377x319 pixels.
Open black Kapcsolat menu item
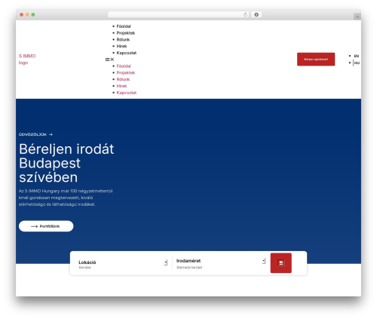click(127, 53)
